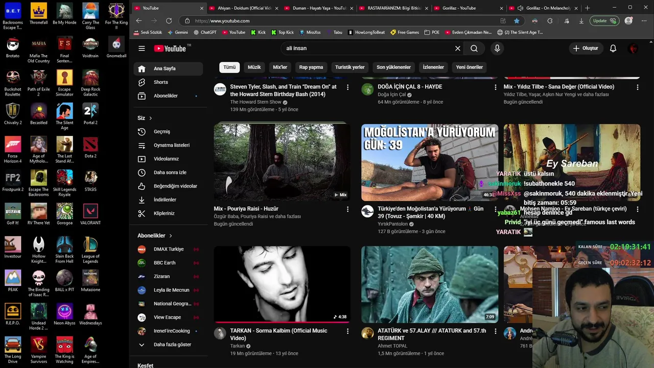Click the Oluştur create button
Image resolution: width=654 pixels, height=368 pixels.
585,48
